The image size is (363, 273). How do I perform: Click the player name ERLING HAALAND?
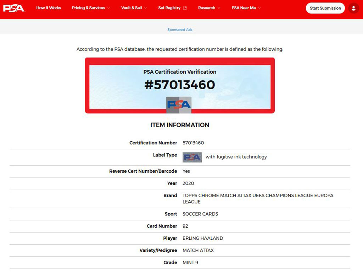[203, 238]
